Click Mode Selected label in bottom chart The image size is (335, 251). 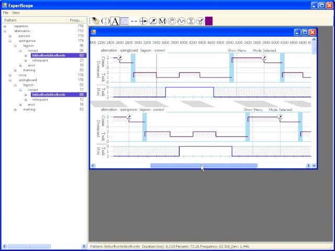click(281, 110)
